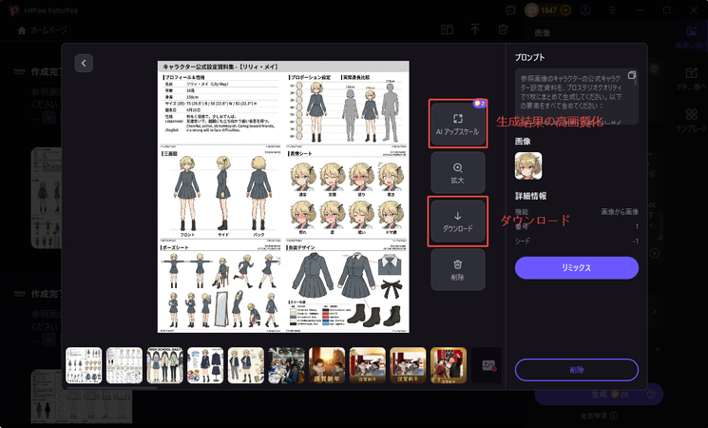Switch to the テキ…像へ sidebar tab
Screen dimensions: 708x428
[x=691, y=79]
